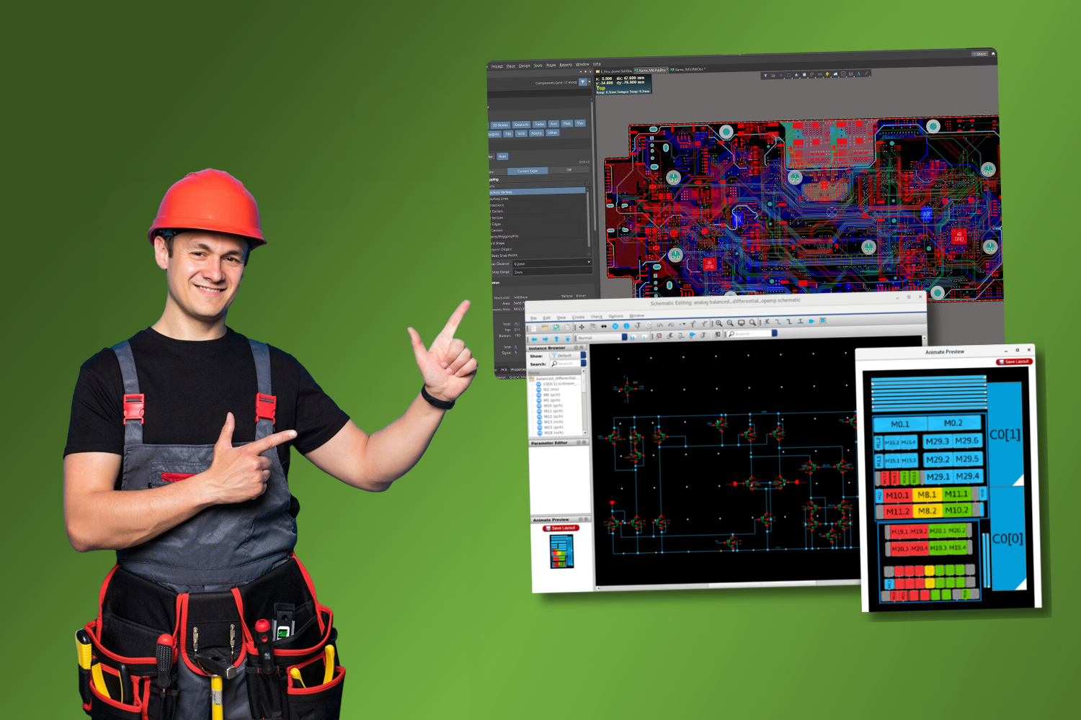Open the Route menu in PCB editor
Image resolution: width=1081 pixels, height=720 pixels.
coord(551,65)
